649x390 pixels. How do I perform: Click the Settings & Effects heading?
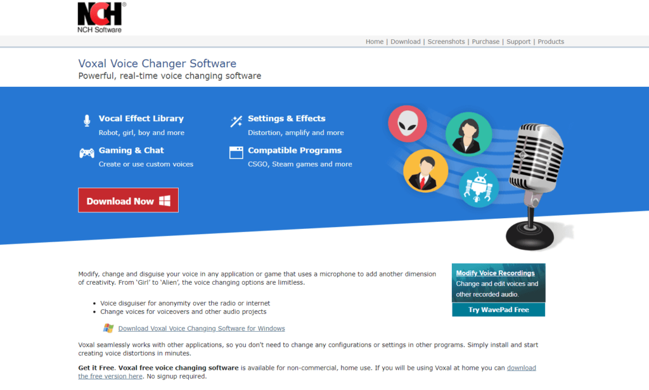point(286,119)
